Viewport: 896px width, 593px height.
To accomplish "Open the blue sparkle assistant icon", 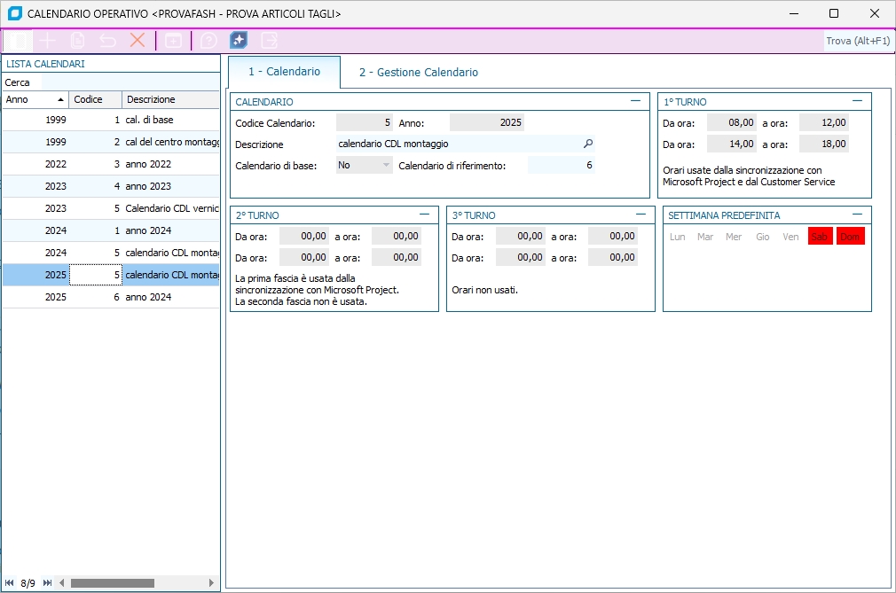I will 239,40.
